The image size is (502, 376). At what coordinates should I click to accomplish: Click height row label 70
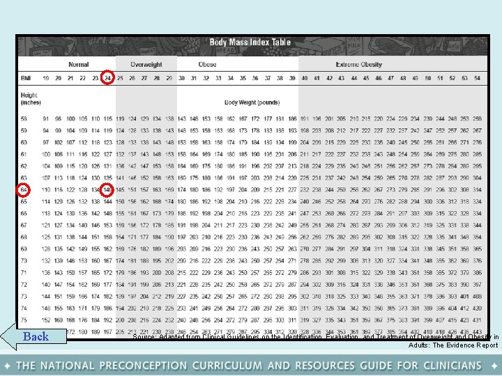click(24, 260)
